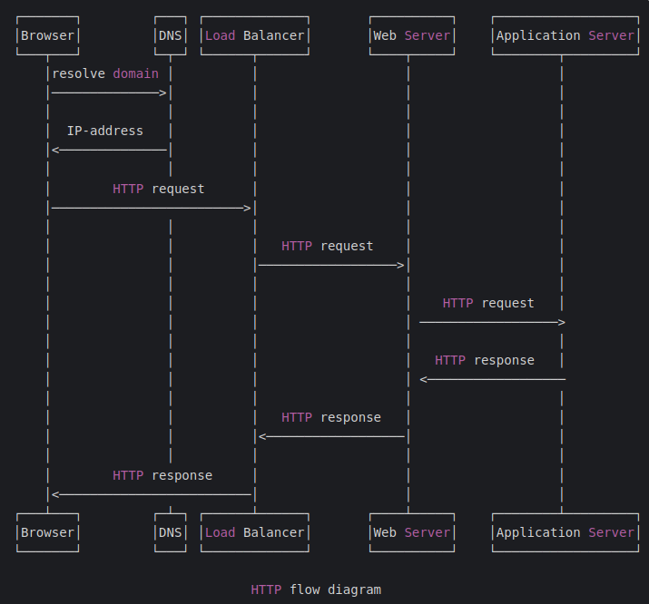Click 'HTTP response' from Application Server to Web Server
This screenshot has width=649, height=604.
(485, 360)
